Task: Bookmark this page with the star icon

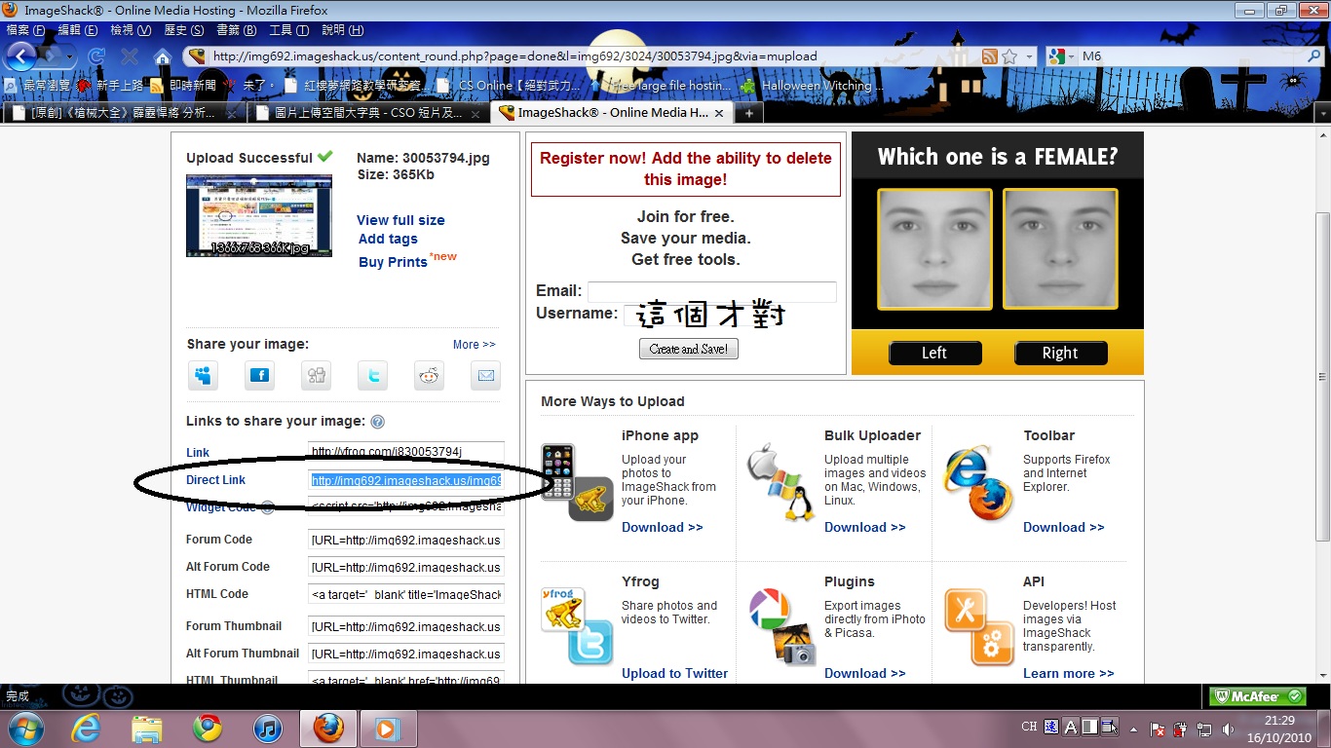Action: 1010,56
